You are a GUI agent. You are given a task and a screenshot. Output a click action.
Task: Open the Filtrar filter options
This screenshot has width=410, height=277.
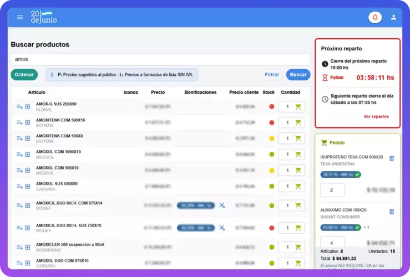[x=272, y=75]
